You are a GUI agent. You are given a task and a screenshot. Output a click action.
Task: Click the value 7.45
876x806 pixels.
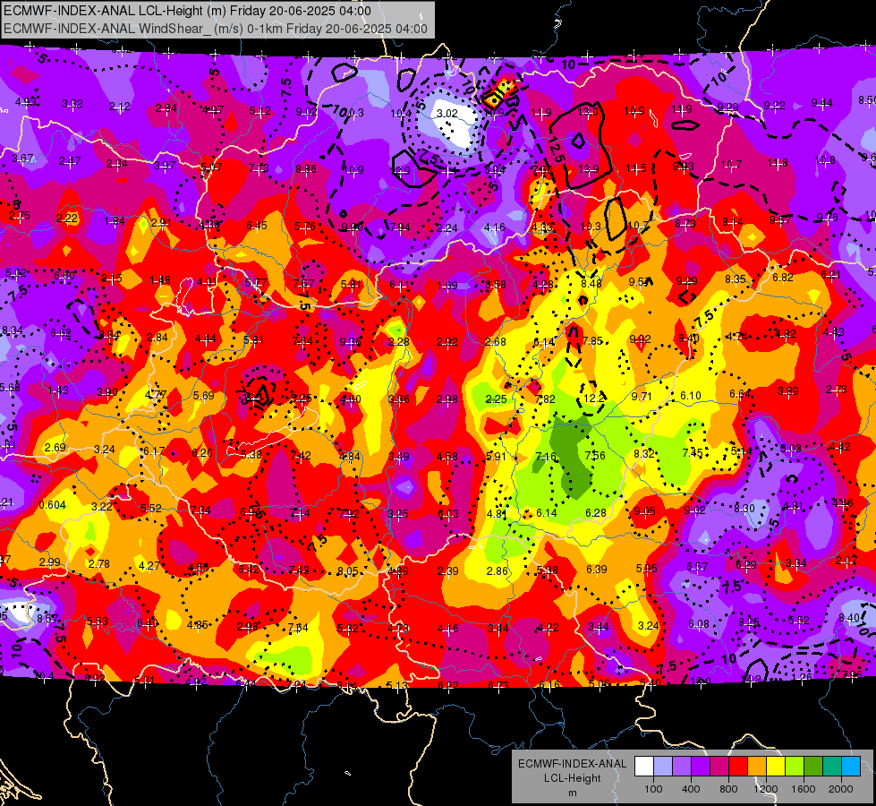pyautogui.click(x=693, y=452)
